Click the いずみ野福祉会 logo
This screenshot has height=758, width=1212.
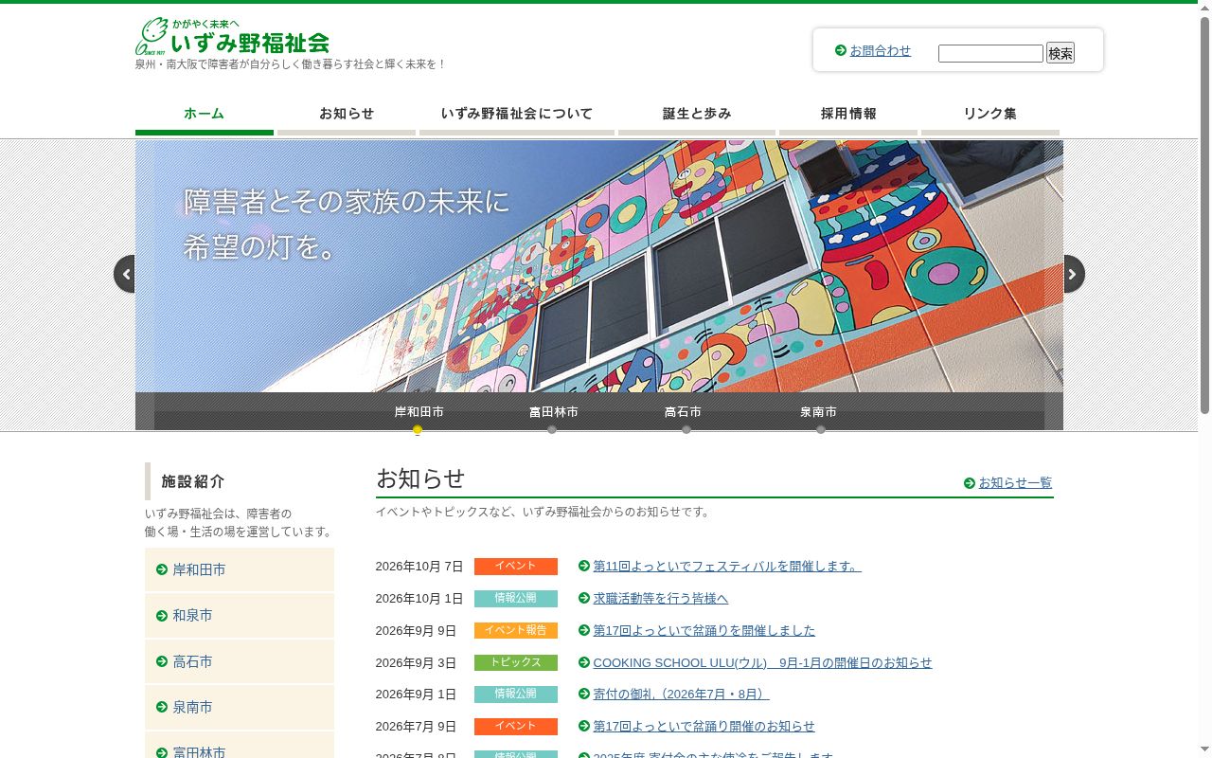pyautogui.click(x=233, y=37)
